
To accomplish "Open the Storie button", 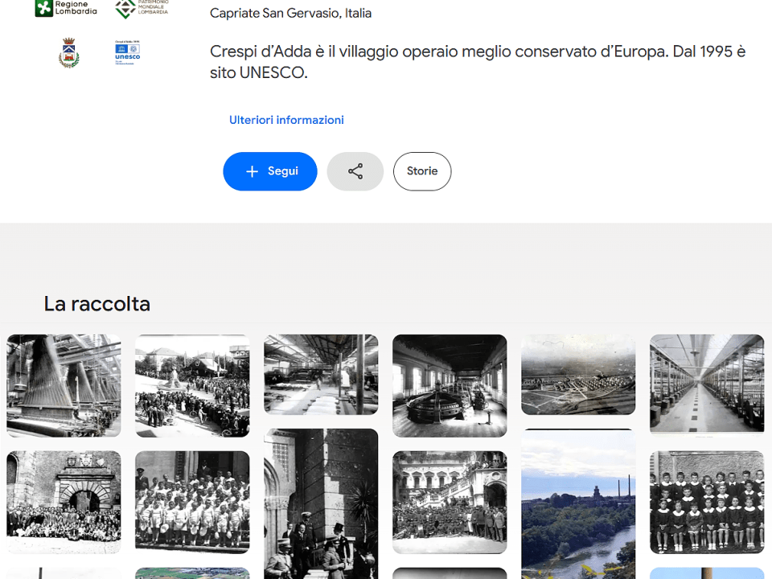I will tap(422, 171).
